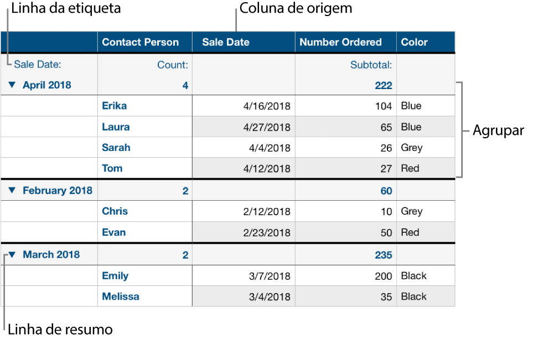Collapse the March 2018 group
This screenshot has height=344, width=538.
[13, 254]
